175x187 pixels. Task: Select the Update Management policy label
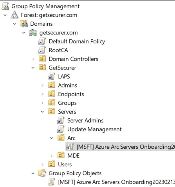(x=94, y=129)
